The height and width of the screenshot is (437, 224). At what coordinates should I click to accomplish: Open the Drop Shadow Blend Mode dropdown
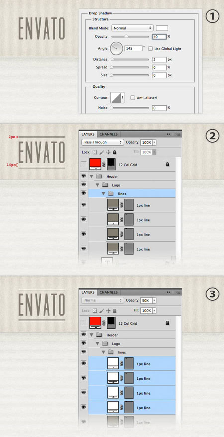(x=132, y=28)
